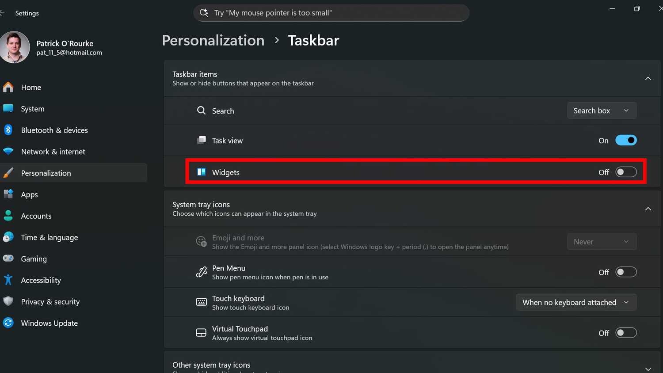
Task: Open the Apps section
Action: click(29, 194)
